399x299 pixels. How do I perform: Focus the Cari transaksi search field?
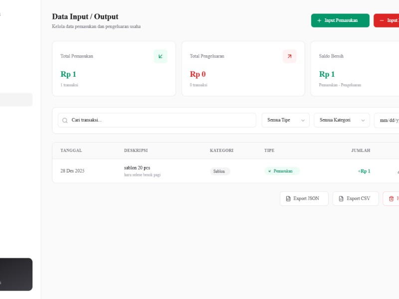click(x=157, y=120)
